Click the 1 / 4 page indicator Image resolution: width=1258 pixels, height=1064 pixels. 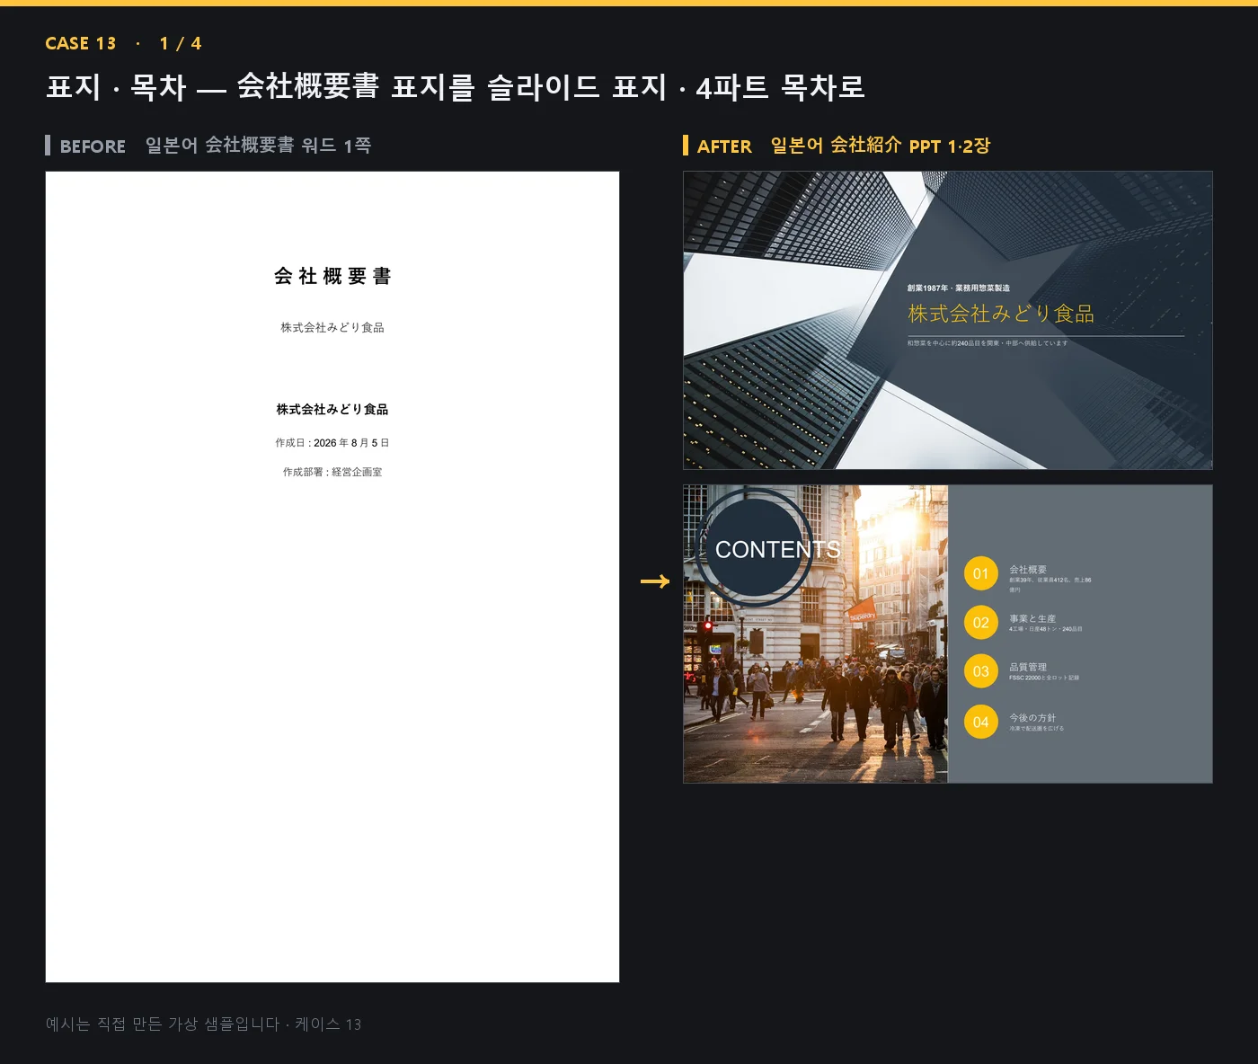coord(181,43)
